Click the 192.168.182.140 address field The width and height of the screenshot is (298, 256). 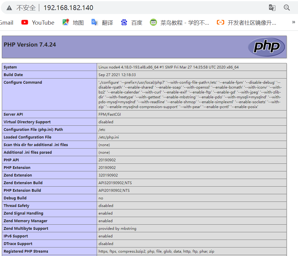[x=68, y=8]
